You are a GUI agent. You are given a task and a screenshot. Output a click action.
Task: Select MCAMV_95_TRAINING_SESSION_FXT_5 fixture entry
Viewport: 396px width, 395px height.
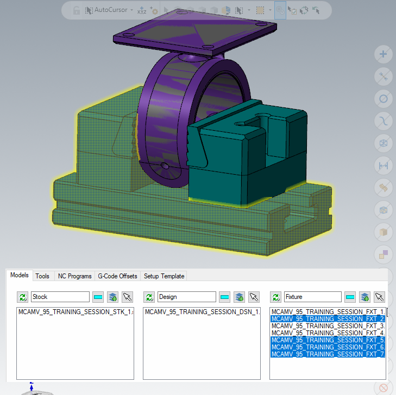[328, 340]
